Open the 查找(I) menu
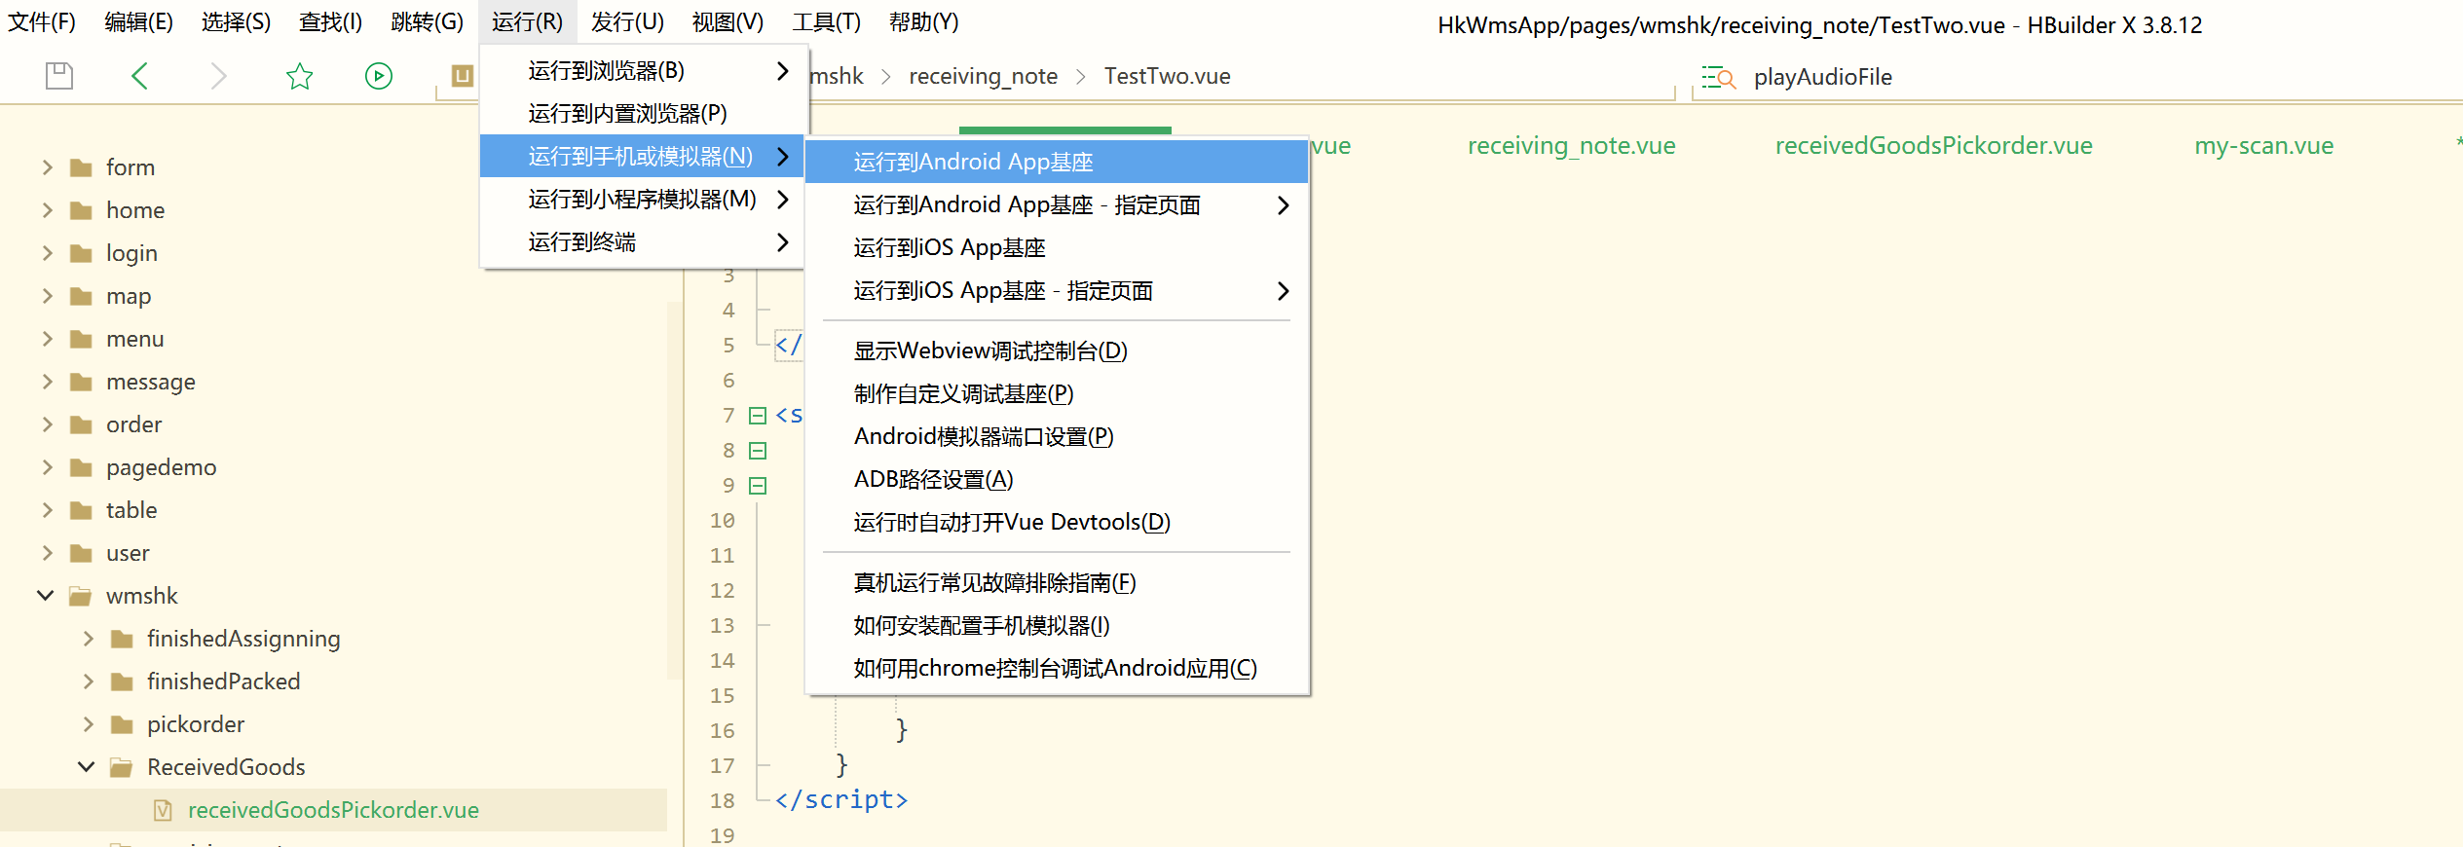The image size is (2463, 847). pyautogui.click(x=331, y=22)
